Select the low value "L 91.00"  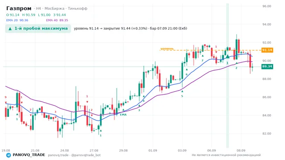pos(44,15)
